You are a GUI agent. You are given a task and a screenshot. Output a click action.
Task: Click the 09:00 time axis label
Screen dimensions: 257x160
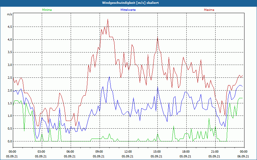99,152
